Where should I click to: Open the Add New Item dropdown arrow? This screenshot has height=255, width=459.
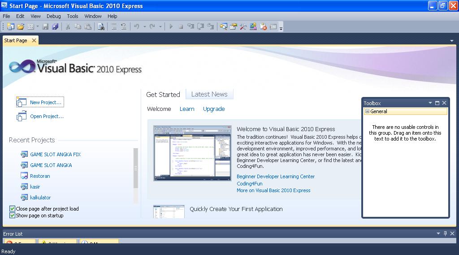[38, 26]
